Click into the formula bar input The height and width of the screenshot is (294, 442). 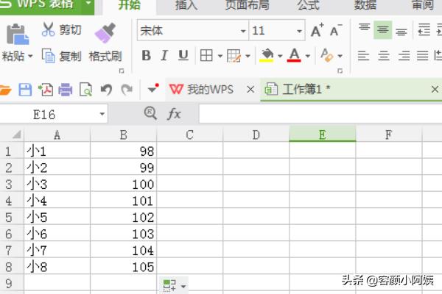[x=320, y=114]
